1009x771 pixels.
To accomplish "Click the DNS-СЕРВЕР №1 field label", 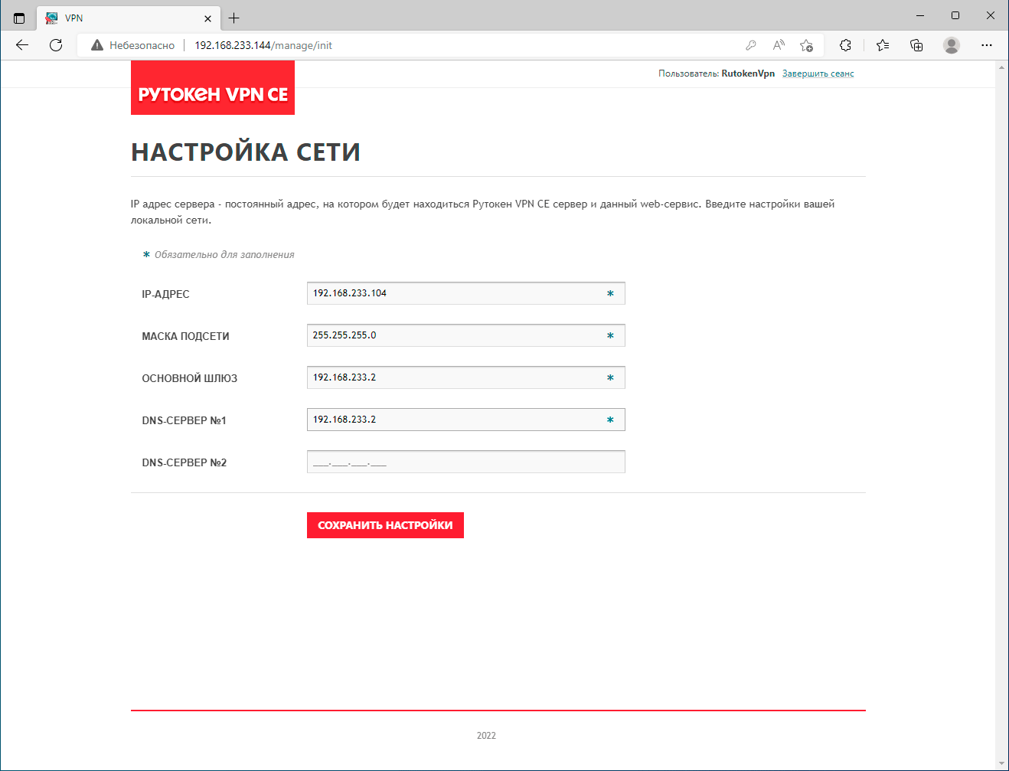I will [184, 420].
